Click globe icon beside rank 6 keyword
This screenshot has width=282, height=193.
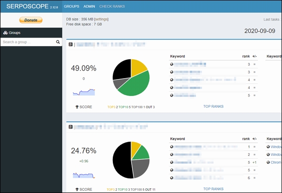[x=172, y=178]
